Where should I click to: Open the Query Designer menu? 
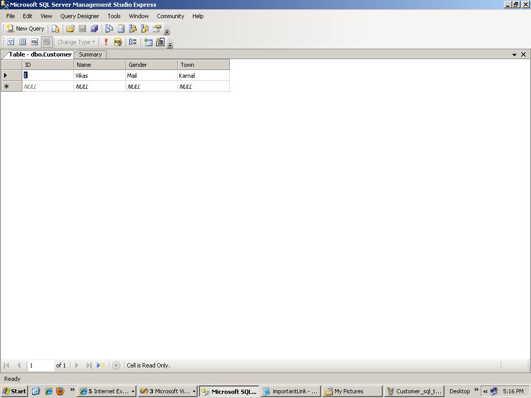[79, 16]
